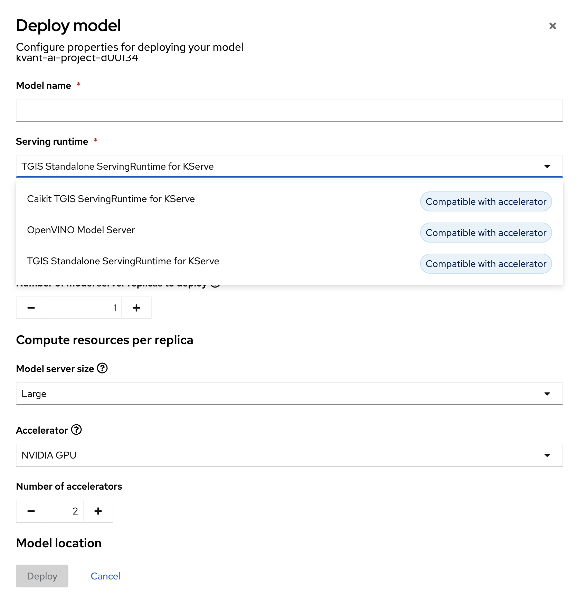Click the Accelerator help icon
The width and height of the screenshot is (579, 604).
(x=77, y=430)
